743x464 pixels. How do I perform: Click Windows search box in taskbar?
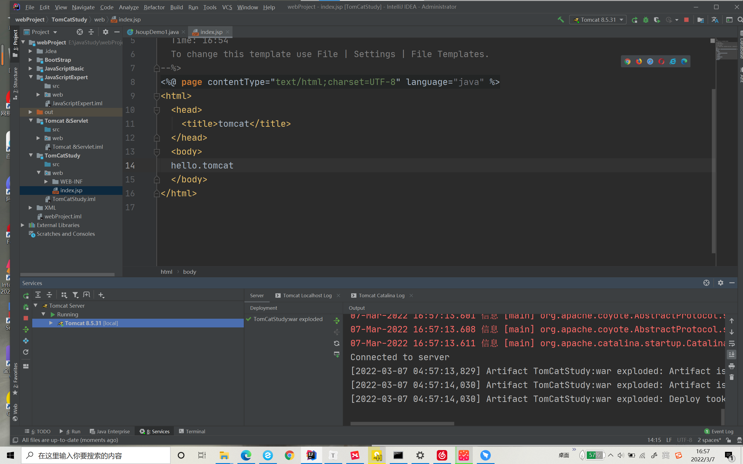[95, 455]
